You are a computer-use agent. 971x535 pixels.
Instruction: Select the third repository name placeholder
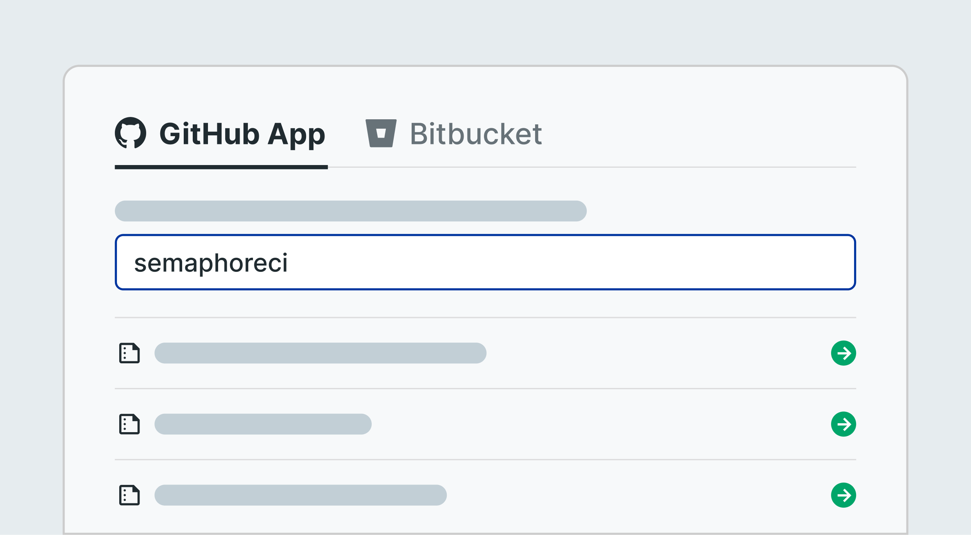click(x=301, y=496)
